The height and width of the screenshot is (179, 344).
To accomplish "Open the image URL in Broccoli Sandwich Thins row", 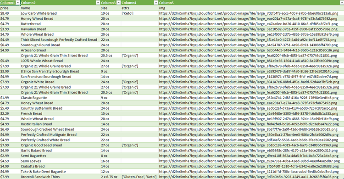I will click(x=249, y=177).
